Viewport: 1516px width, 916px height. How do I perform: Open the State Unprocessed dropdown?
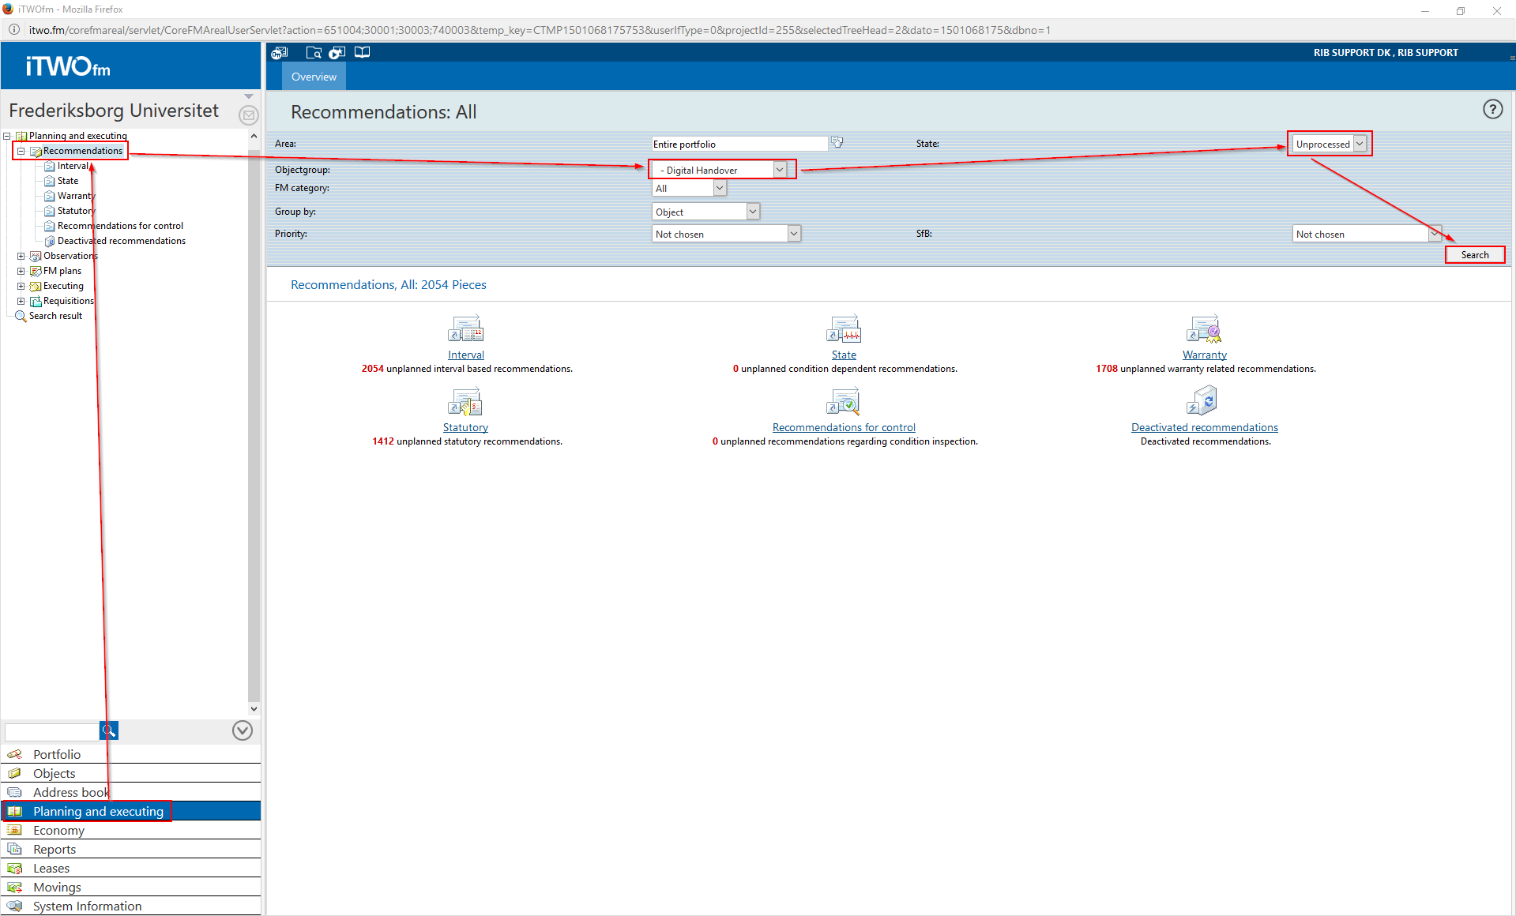point(1359,144)
